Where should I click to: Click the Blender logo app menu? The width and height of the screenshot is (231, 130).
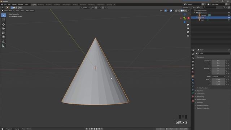click(x=2, y=4)
